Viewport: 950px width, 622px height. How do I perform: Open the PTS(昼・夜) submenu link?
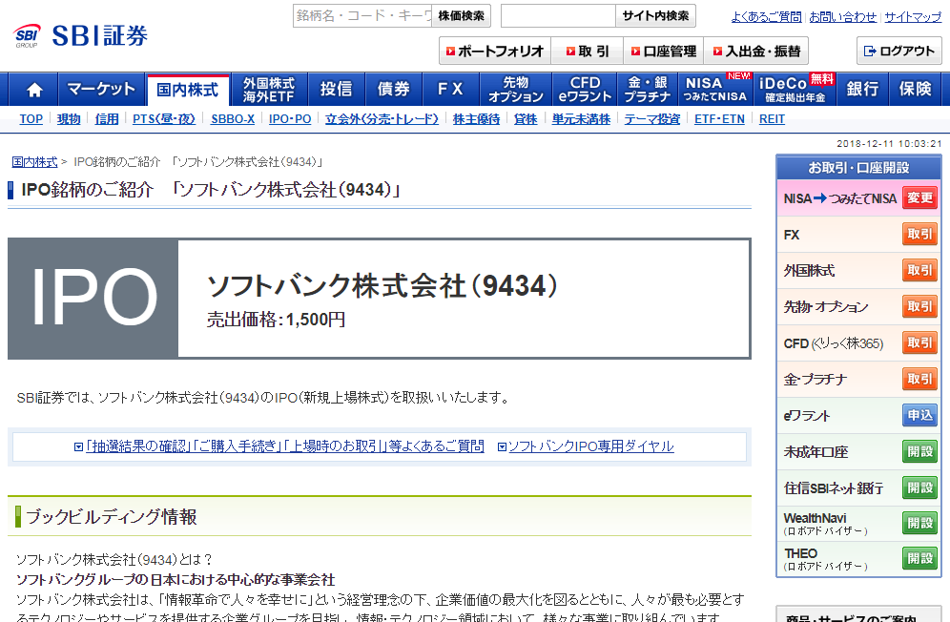tap(164, 119)
